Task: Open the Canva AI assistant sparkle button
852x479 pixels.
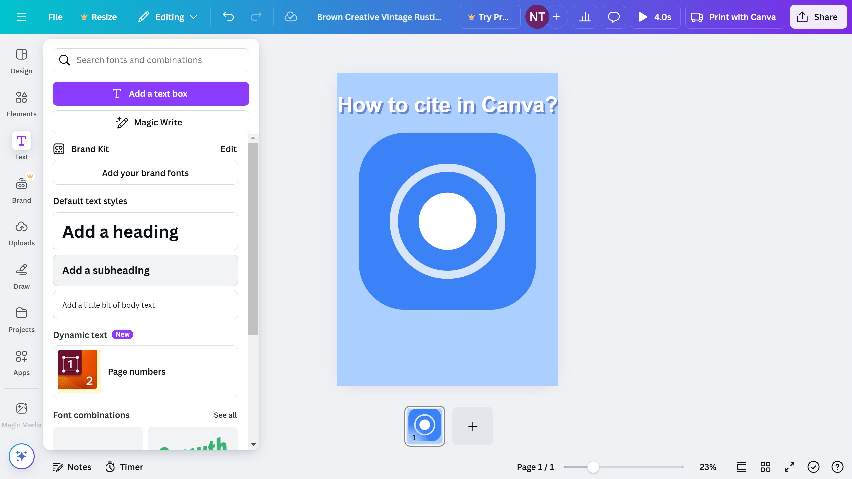Action: [21, 456]
